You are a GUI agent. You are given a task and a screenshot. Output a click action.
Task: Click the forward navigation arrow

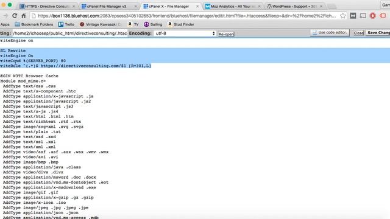coord(5,16)
